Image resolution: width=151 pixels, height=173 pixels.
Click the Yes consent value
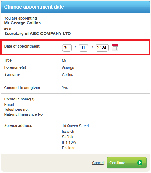(65, 88)
